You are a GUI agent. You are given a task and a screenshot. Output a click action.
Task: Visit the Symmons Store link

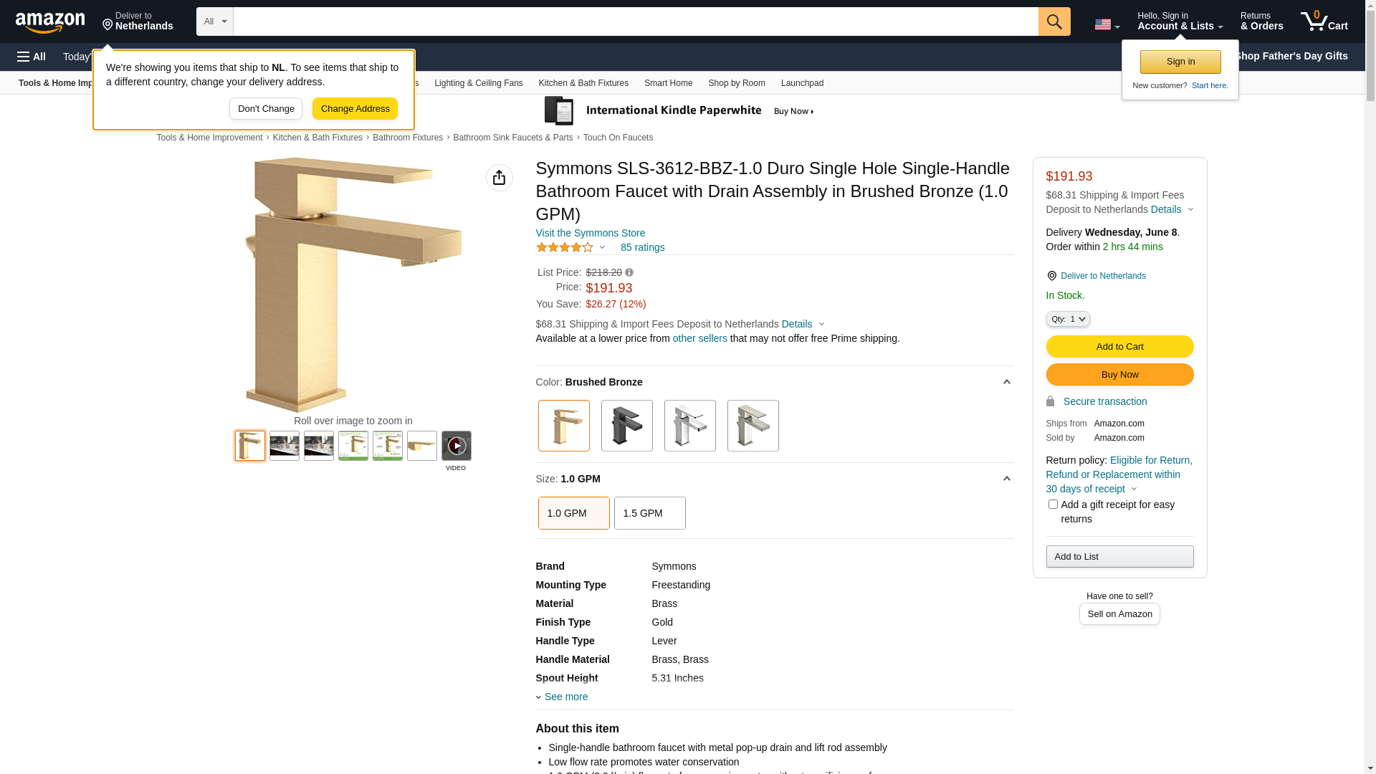pyautogui.click(x=590, y=233)
